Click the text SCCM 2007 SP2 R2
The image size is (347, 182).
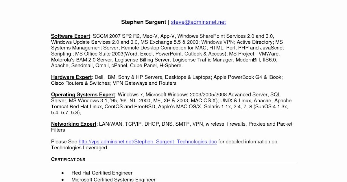click(117, 36)
